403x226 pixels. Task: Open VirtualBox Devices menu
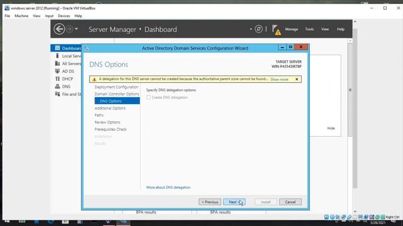(64, 16)
